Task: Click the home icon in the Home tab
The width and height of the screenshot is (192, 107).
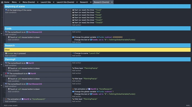Action: (x=2, y=2)
